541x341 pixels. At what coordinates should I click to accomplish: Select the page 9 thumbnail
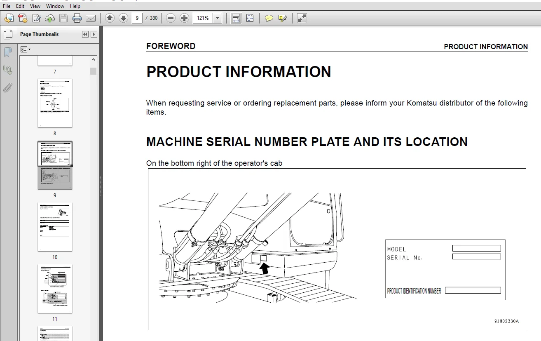pos(55,165)
